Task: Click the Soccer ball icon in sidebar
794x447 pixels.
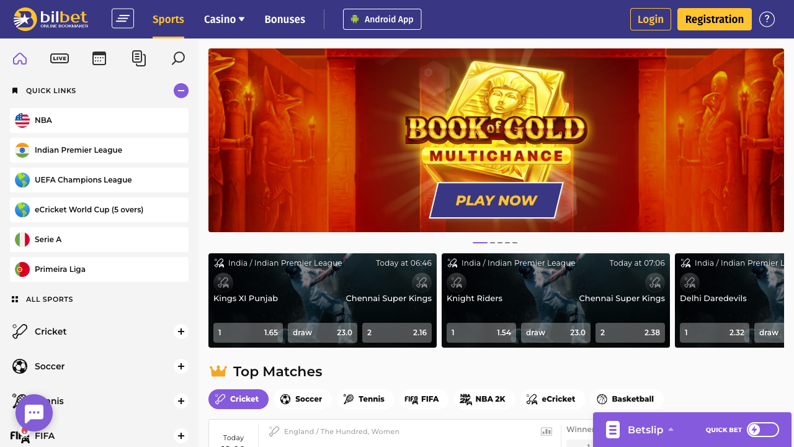Action: click(20, 366)
